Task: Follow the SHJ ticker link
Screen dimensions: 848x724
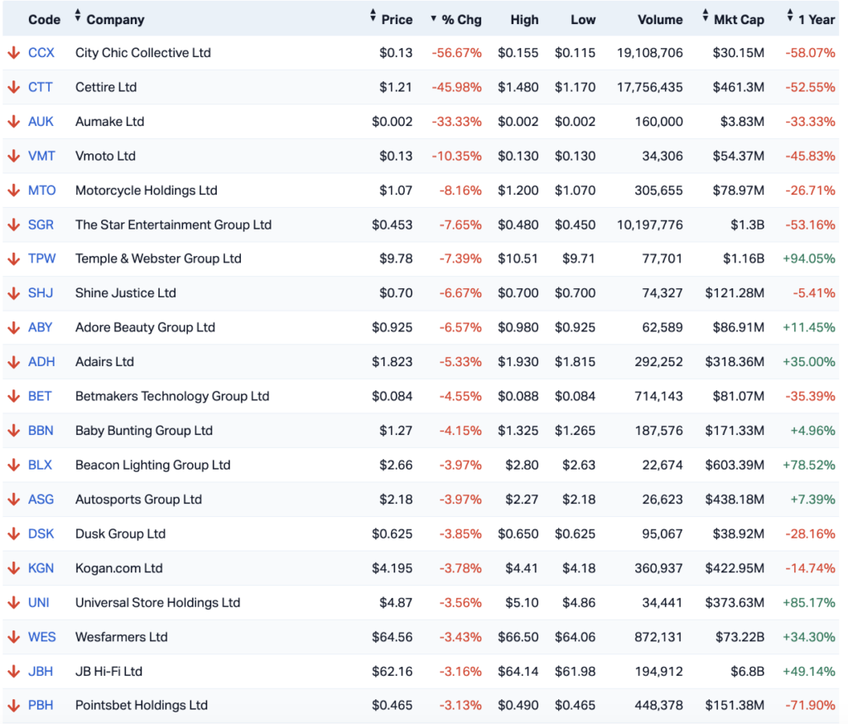Action: (x=41, y=293)
